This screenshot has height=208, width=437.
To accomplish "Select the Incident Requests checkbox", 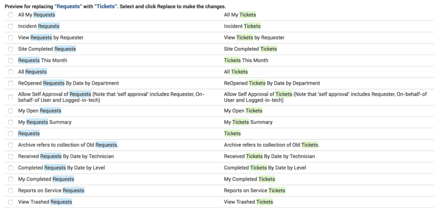I will click(x=11, y=26).
